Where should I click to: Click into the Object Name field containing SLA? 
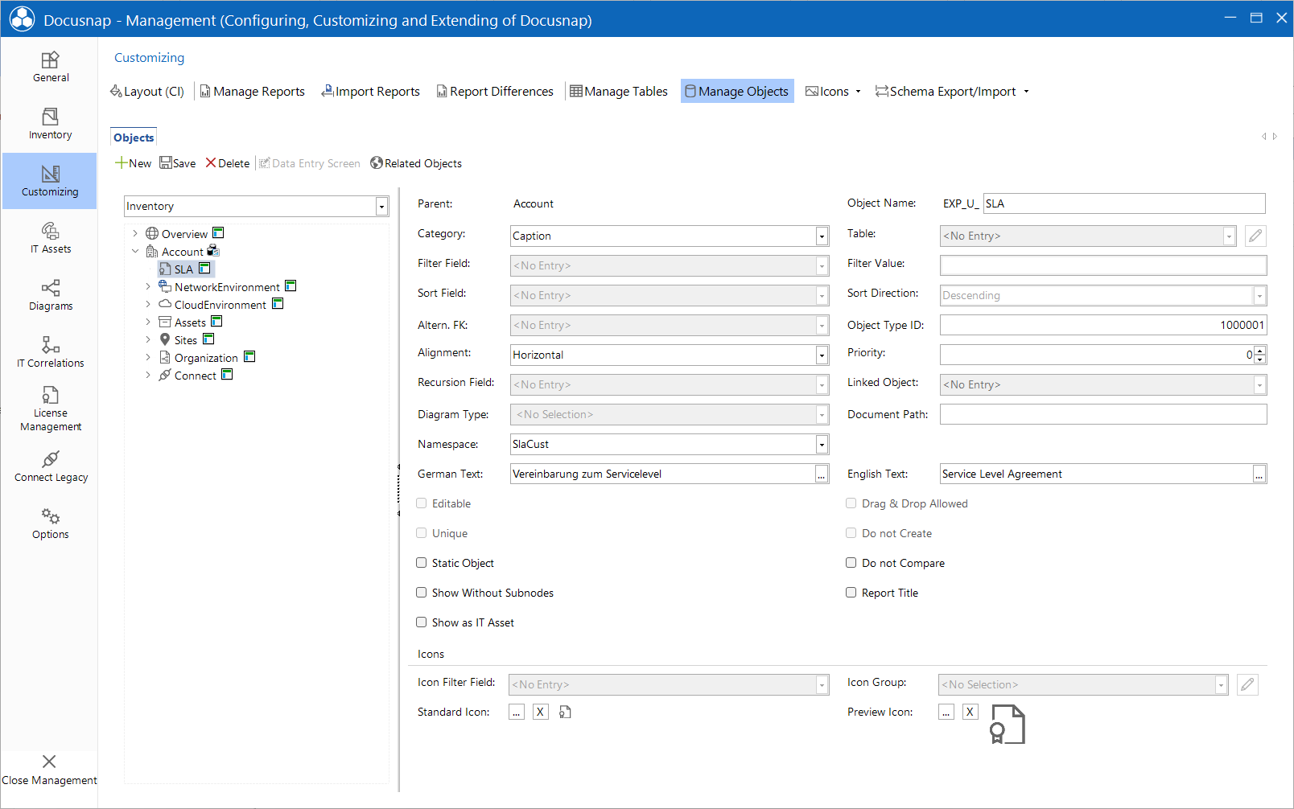[1124, 203]
